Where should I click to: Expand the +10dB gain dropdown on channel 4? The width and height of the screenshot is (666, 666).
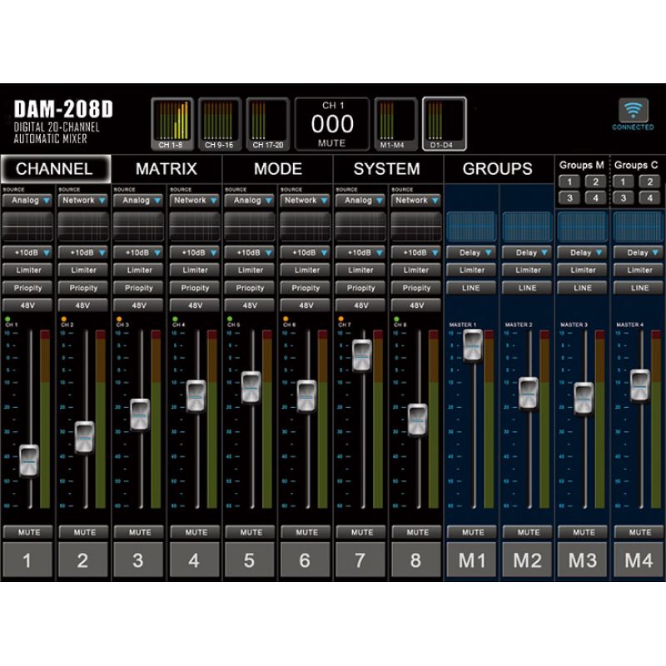point(196,252)
